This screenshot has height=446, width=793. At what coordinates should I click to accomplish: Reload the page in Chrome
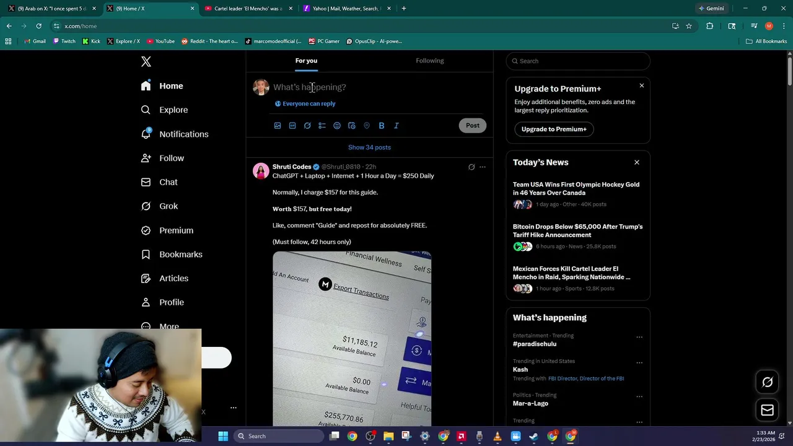click(x=38, y=26)
